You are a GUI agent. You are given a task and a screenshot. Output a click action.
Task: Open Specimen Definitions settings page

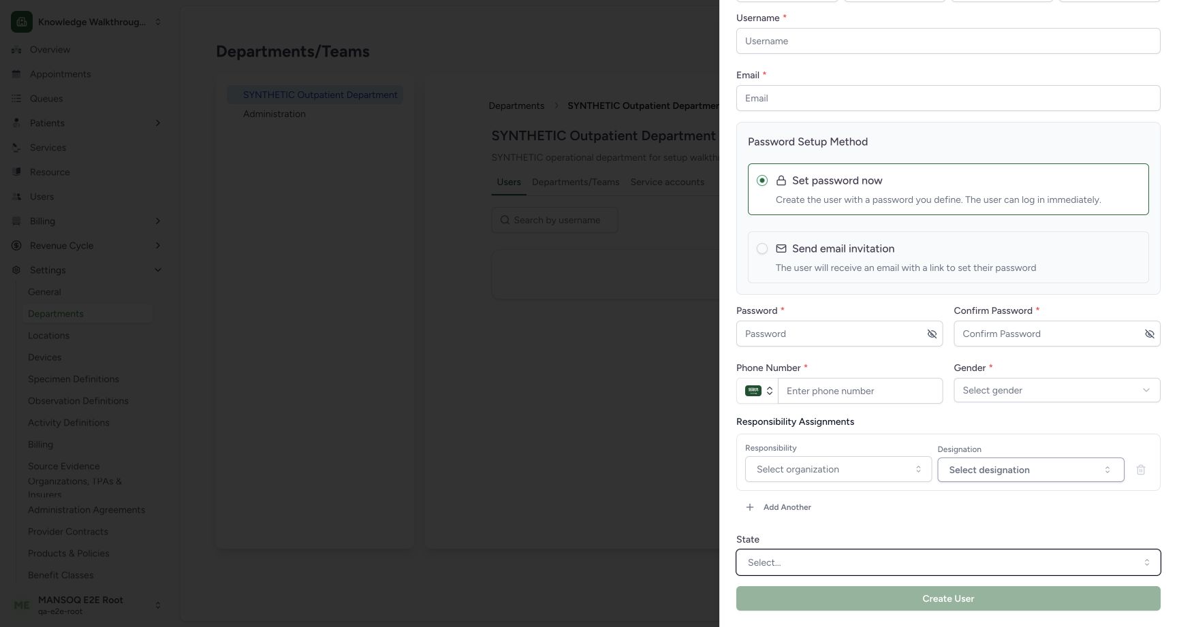74,379
